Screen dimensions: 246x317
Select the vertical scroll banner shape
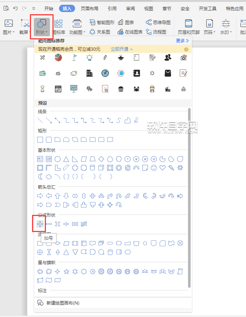point(180,271)
